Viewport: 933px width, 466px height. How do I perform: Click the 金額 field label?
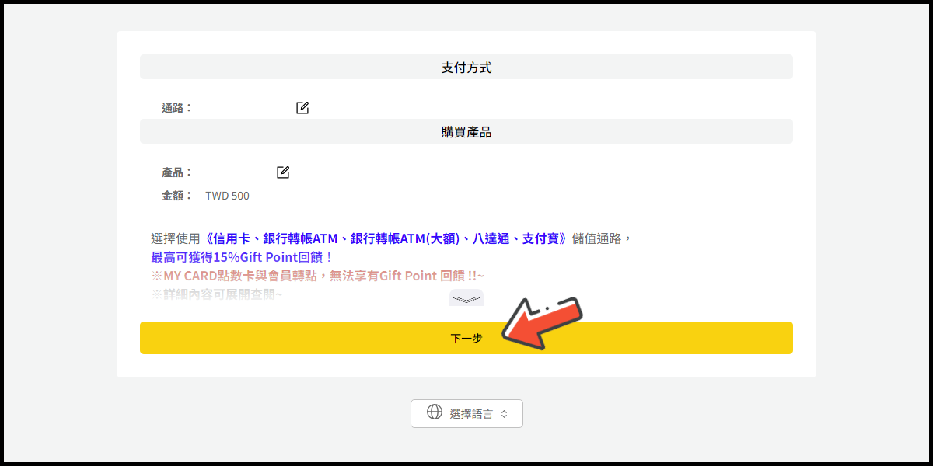(176, 196)
